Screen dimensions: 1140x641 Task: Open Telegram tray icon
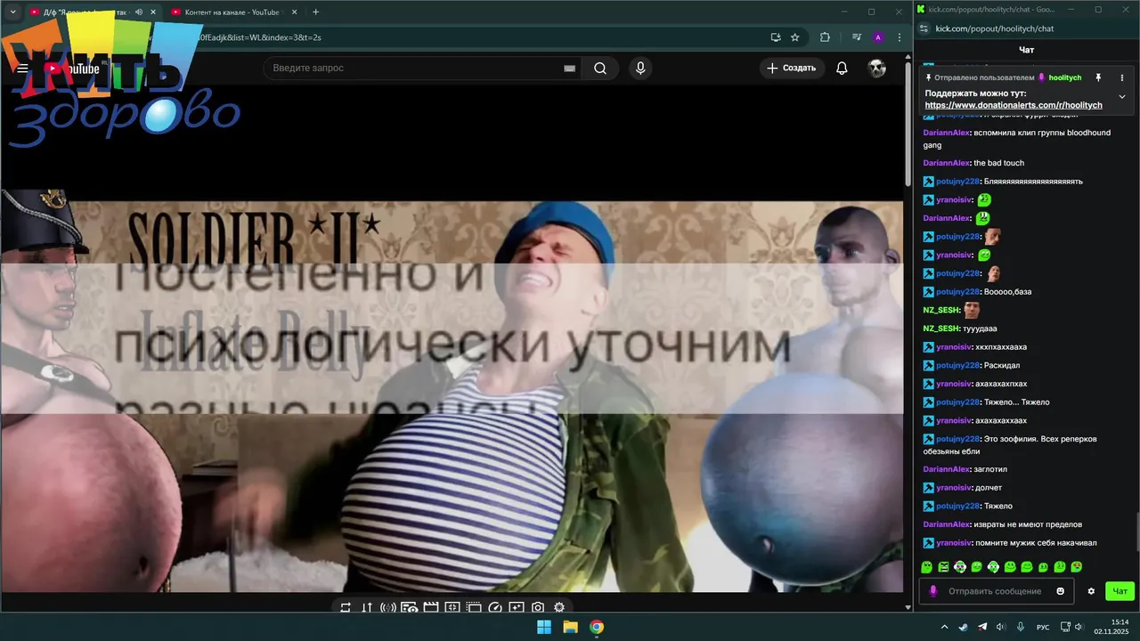(x=982, y=627)
